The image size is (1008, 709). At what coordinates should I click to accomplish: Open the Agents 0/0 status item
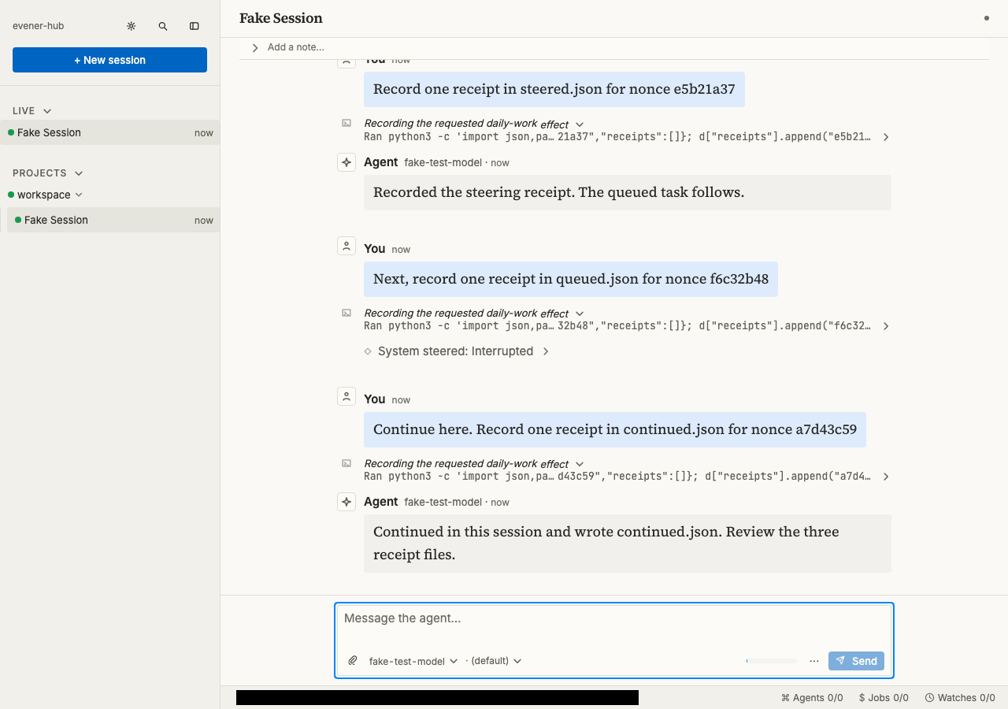point(812,697)
